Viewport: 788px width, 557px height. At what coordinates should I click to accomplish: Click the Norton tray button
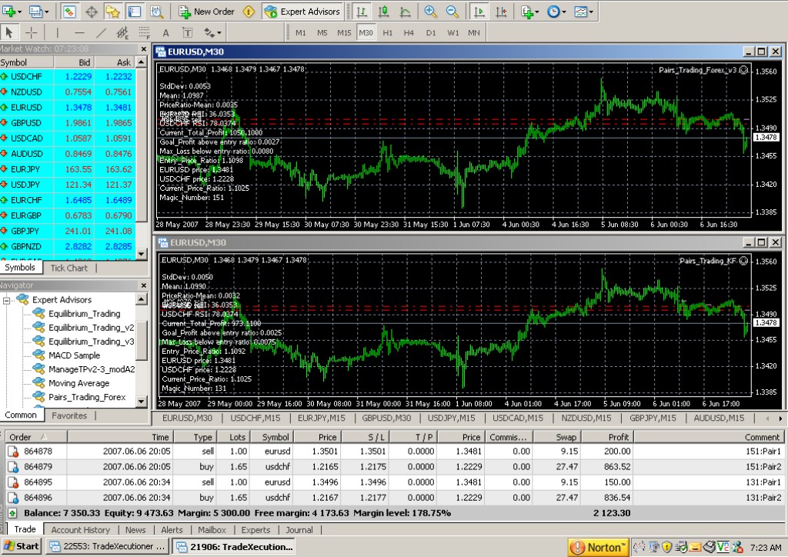point(599,547)
